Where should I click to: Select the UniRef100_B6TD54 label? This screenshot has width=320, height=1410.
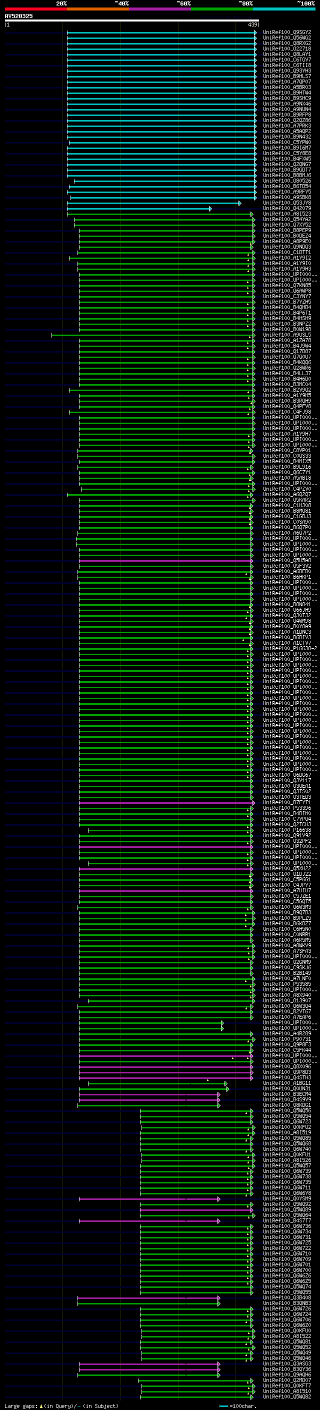[287, 186]
